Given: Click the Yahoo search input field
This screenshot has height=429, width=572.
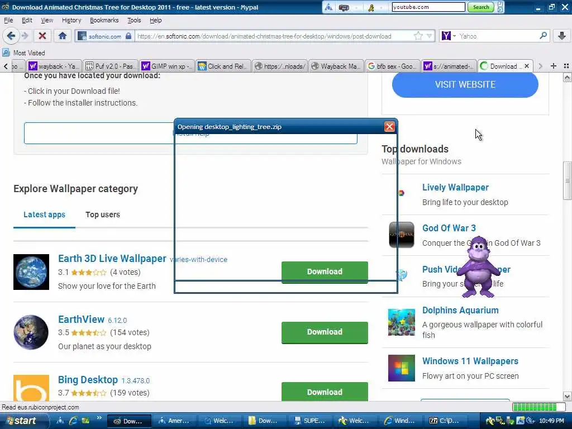Looking at the screenshot, I should click(x=498, y=36).
